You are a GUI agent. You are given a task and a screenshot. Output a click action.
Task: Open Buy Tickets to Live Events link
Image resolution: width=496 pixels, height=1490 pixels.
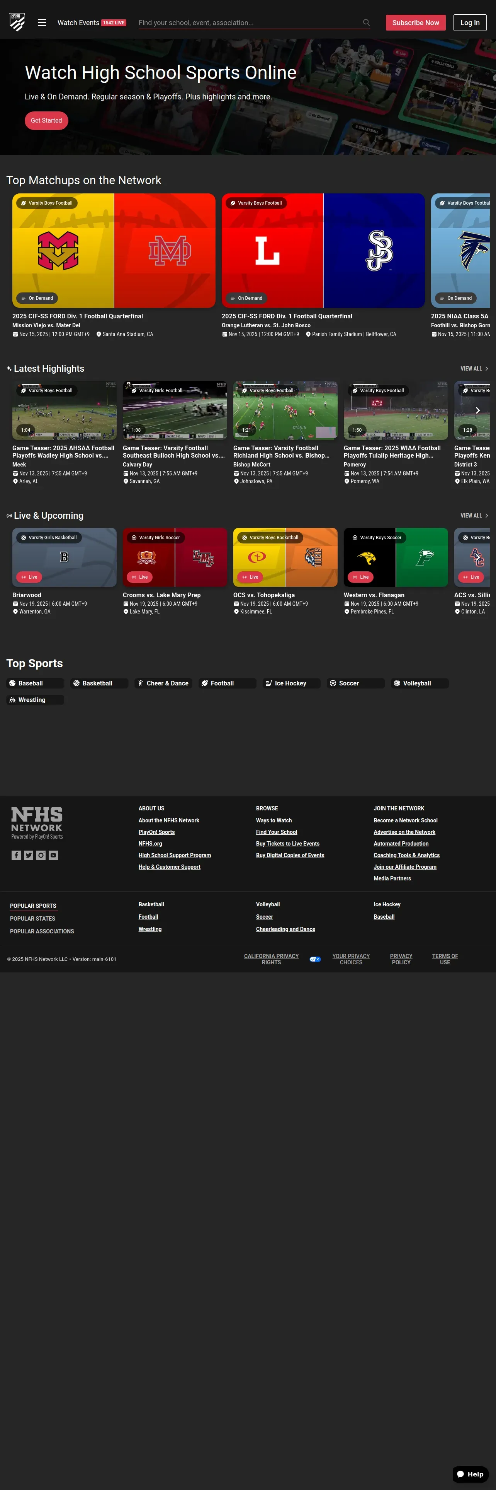287,843
